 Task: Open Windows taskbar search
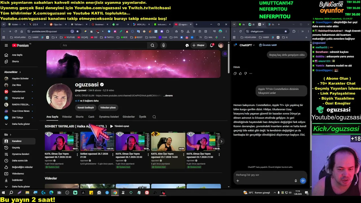(11, 193)
